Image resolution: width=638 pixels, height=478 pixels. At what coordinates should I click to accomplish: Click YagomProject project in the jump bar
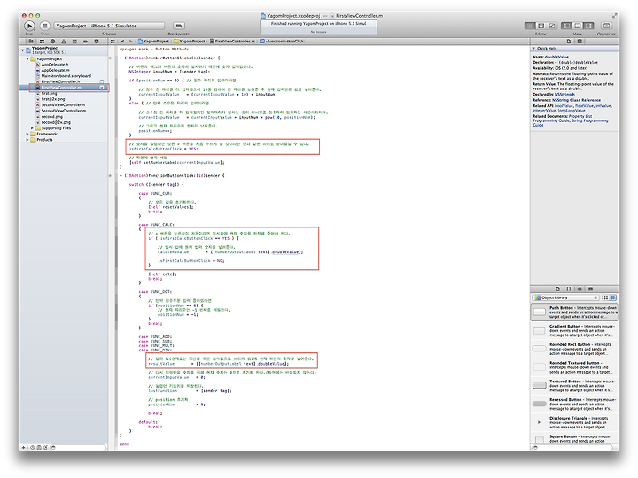tap(153, 41)
